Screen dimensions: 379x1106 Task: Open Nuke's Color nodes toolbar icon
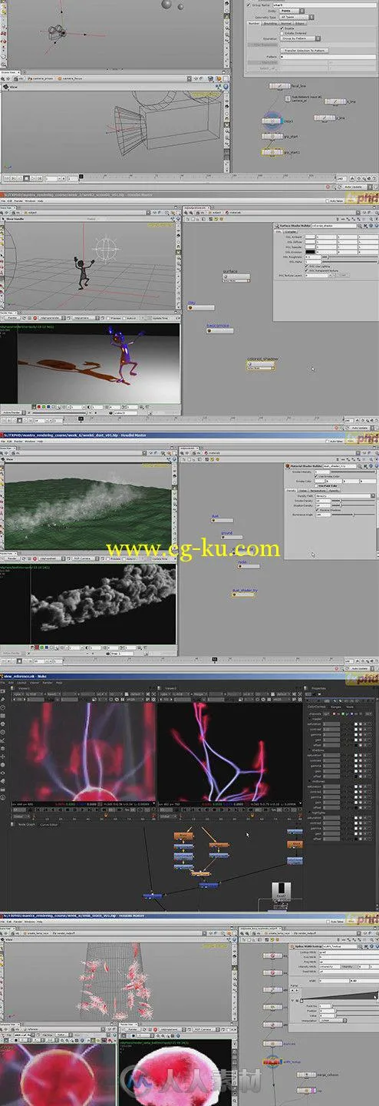[3, 724]
